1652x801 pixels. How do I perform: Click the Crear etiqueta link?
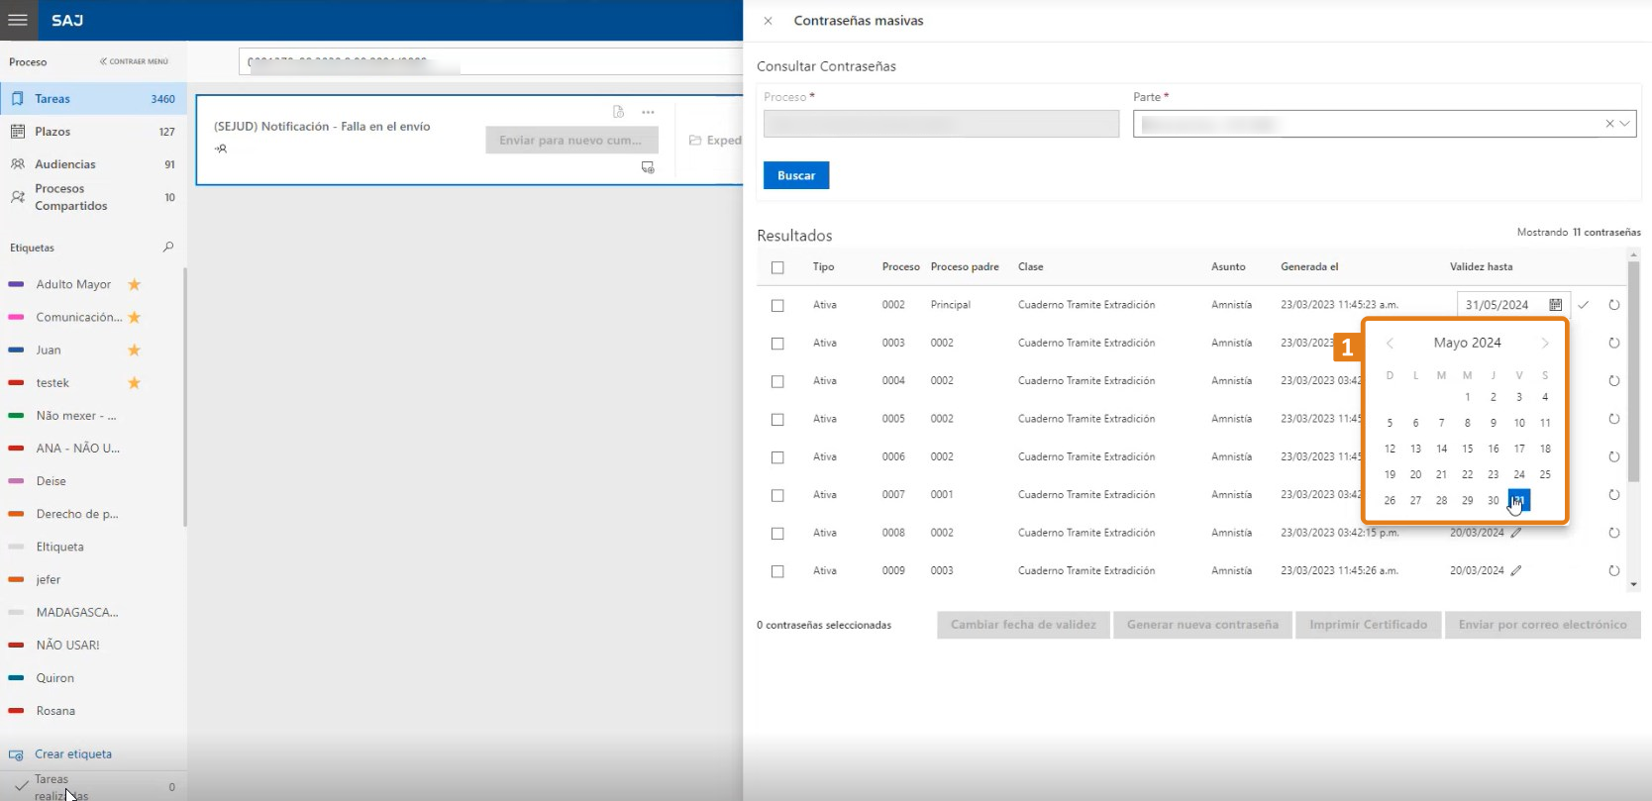73,754
